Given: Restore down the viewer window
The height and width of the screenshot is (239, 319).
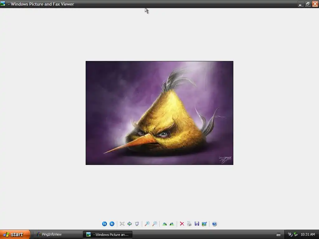Looking at the screenshot, I should 307,4.
